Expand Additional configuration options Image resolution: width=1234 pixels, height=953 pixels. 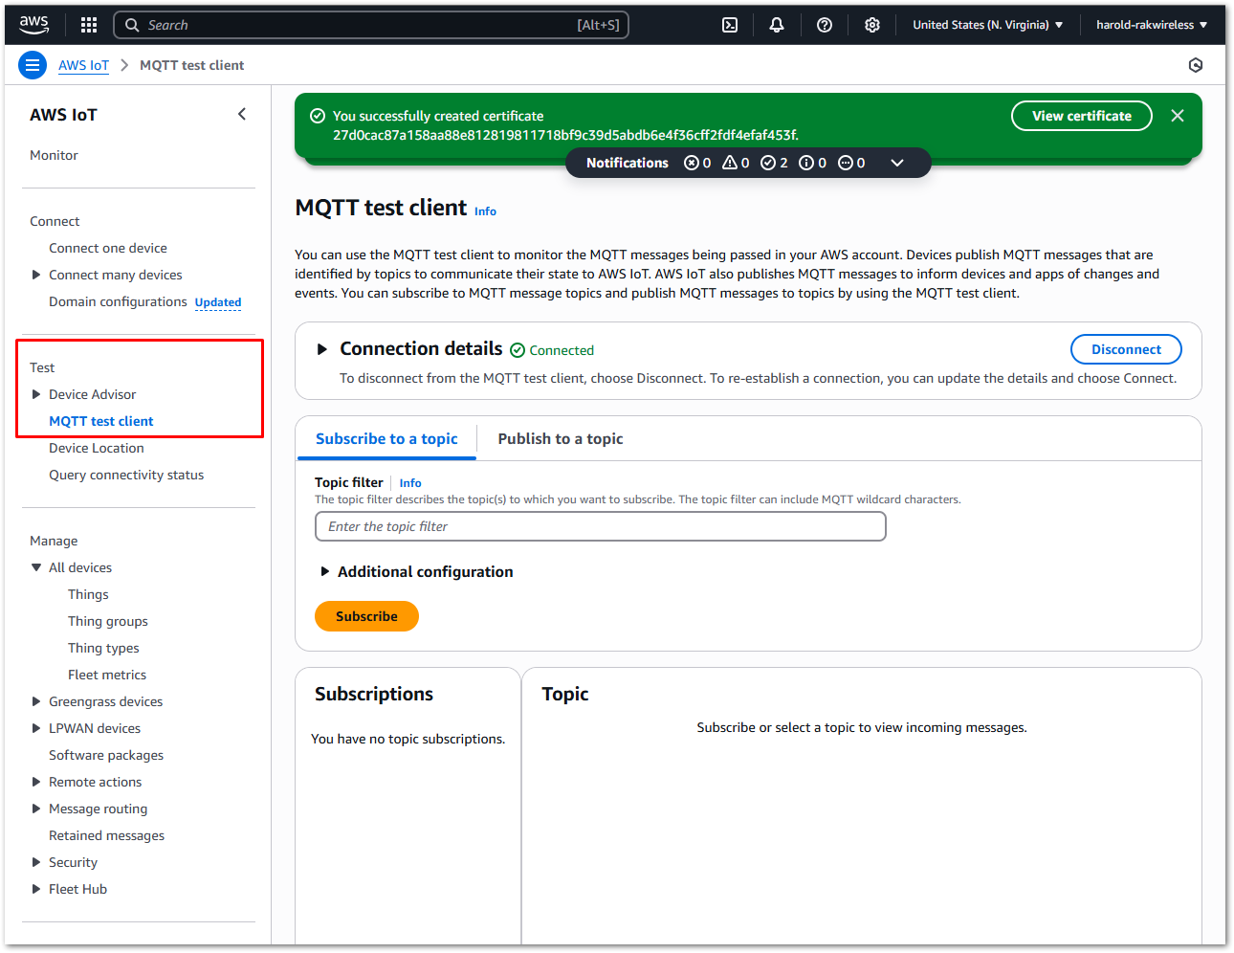click(x=325, y=571)
